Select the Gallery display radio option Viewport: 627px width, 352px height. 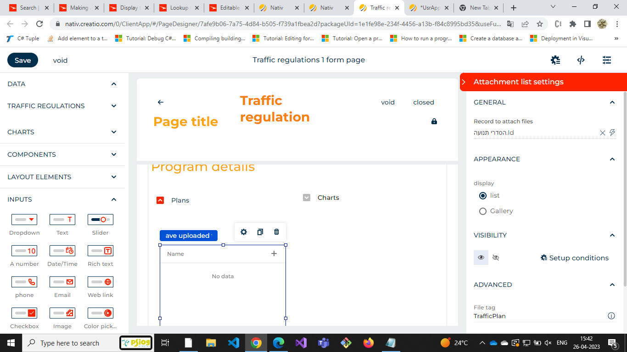click(482, 211)
